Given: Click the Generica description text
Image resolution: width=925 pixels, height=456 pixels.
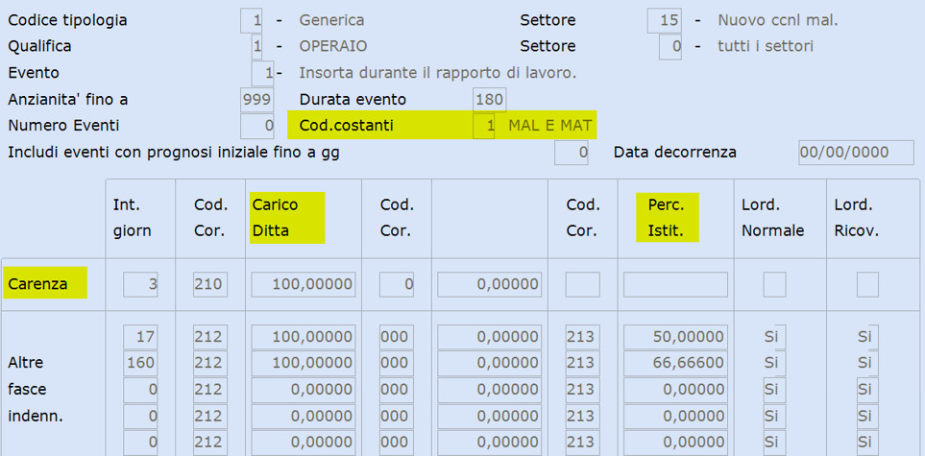Looking at the screenshot, I should [x=331, y=21].
